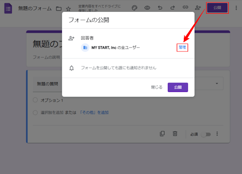This screenshot has width=242, height=174.
Task: Click フォームを公開しても誰にも通知されません text
Action: click(x=119, y=68)
